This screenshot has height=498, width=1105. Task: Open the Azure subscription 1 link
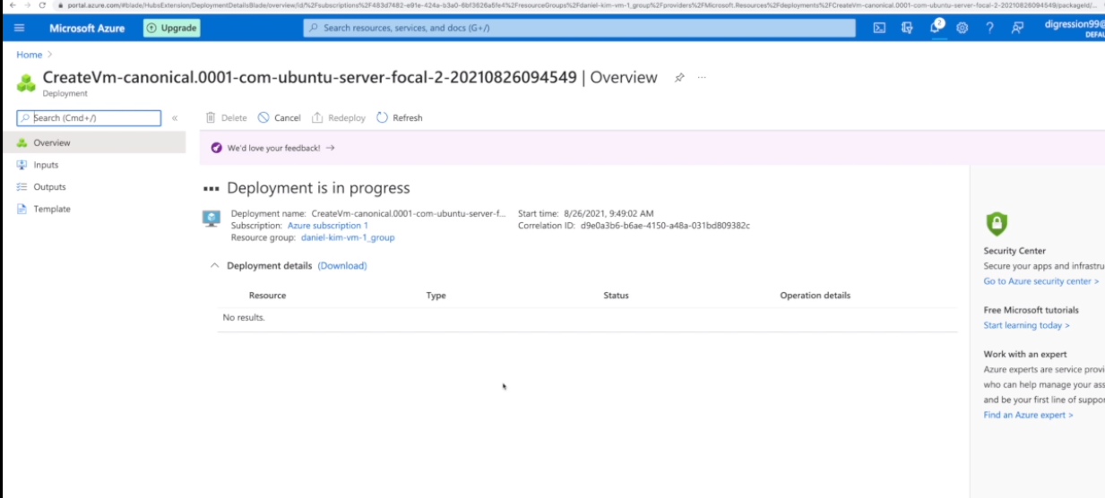tap(327, 226)
